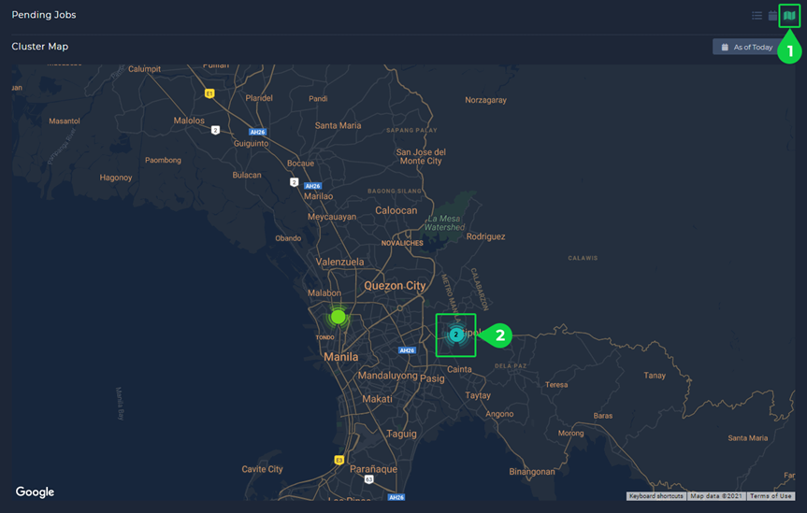The image size is (807, 513).
Task: Click the route 2 shield near Malolos
Action: (x=215, y=130)
